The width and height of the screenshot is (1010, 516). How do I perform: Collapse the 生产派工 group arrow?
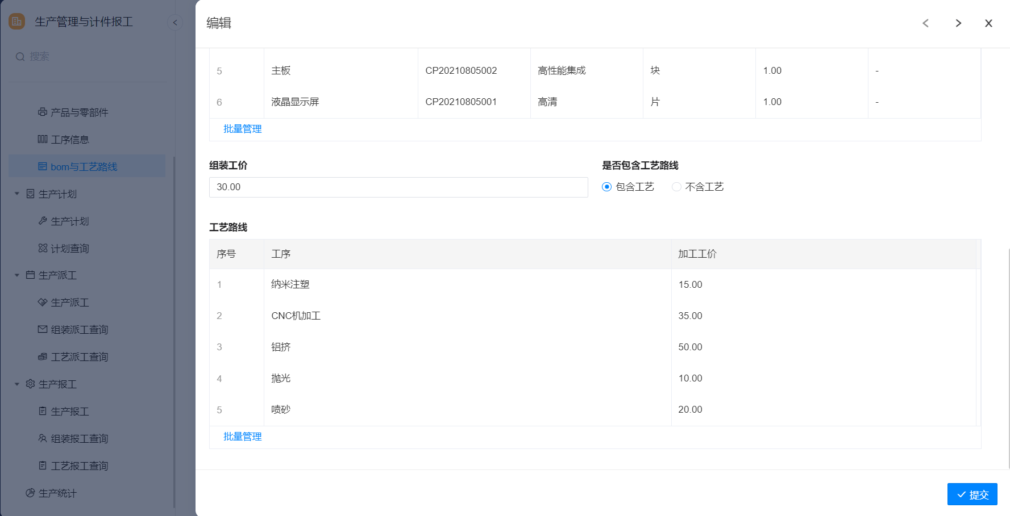[x=17, y=275]
